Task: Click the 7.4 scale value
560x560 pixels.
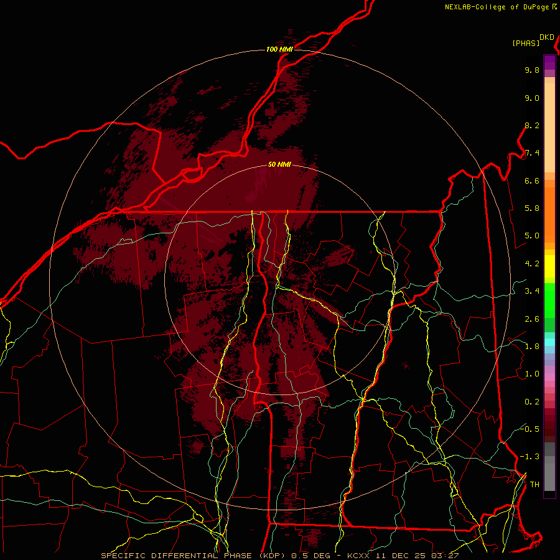Action: click(532, 153)
